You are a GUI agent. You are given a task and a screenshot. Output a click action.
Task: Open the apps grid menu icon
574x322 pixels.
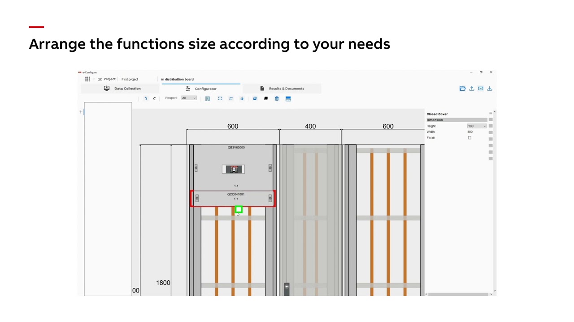[87, 79]
